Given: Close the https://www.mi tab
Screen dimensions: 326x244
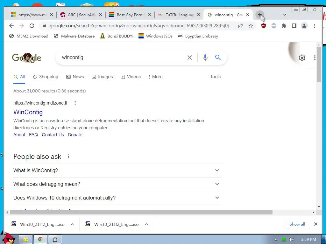Looking at the screenshot, I should pos(52,15).
